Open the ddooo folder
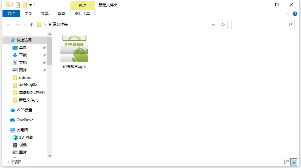The width and height of the screenshot is (301, 168). coord(25,77)
